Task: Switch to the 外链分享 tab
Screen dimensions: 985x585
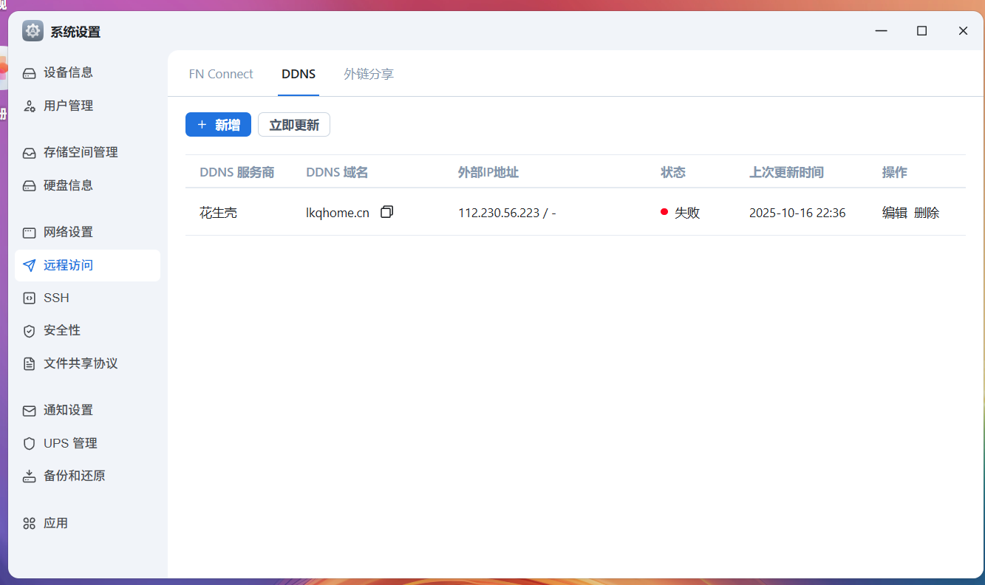Action: point(369,74)
